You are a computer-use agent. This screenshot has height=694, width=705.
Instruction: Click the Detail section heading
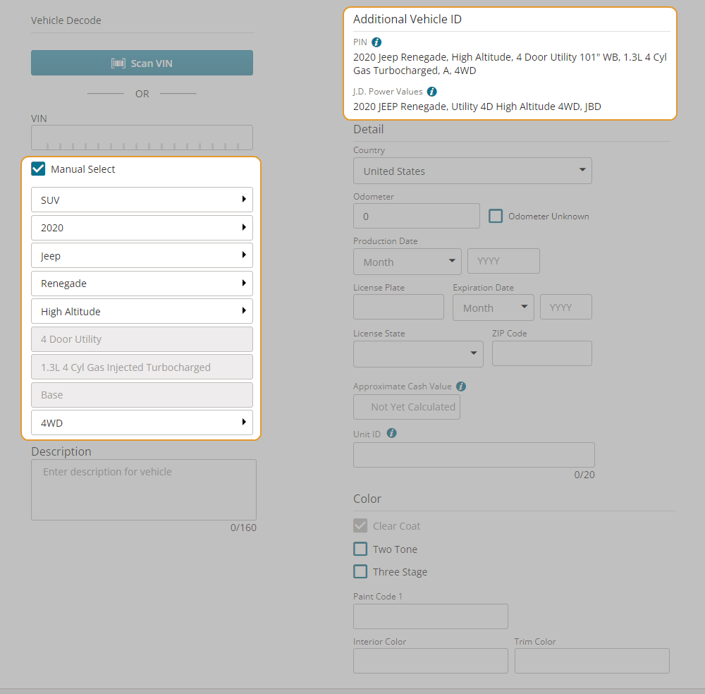pos(369,130)
